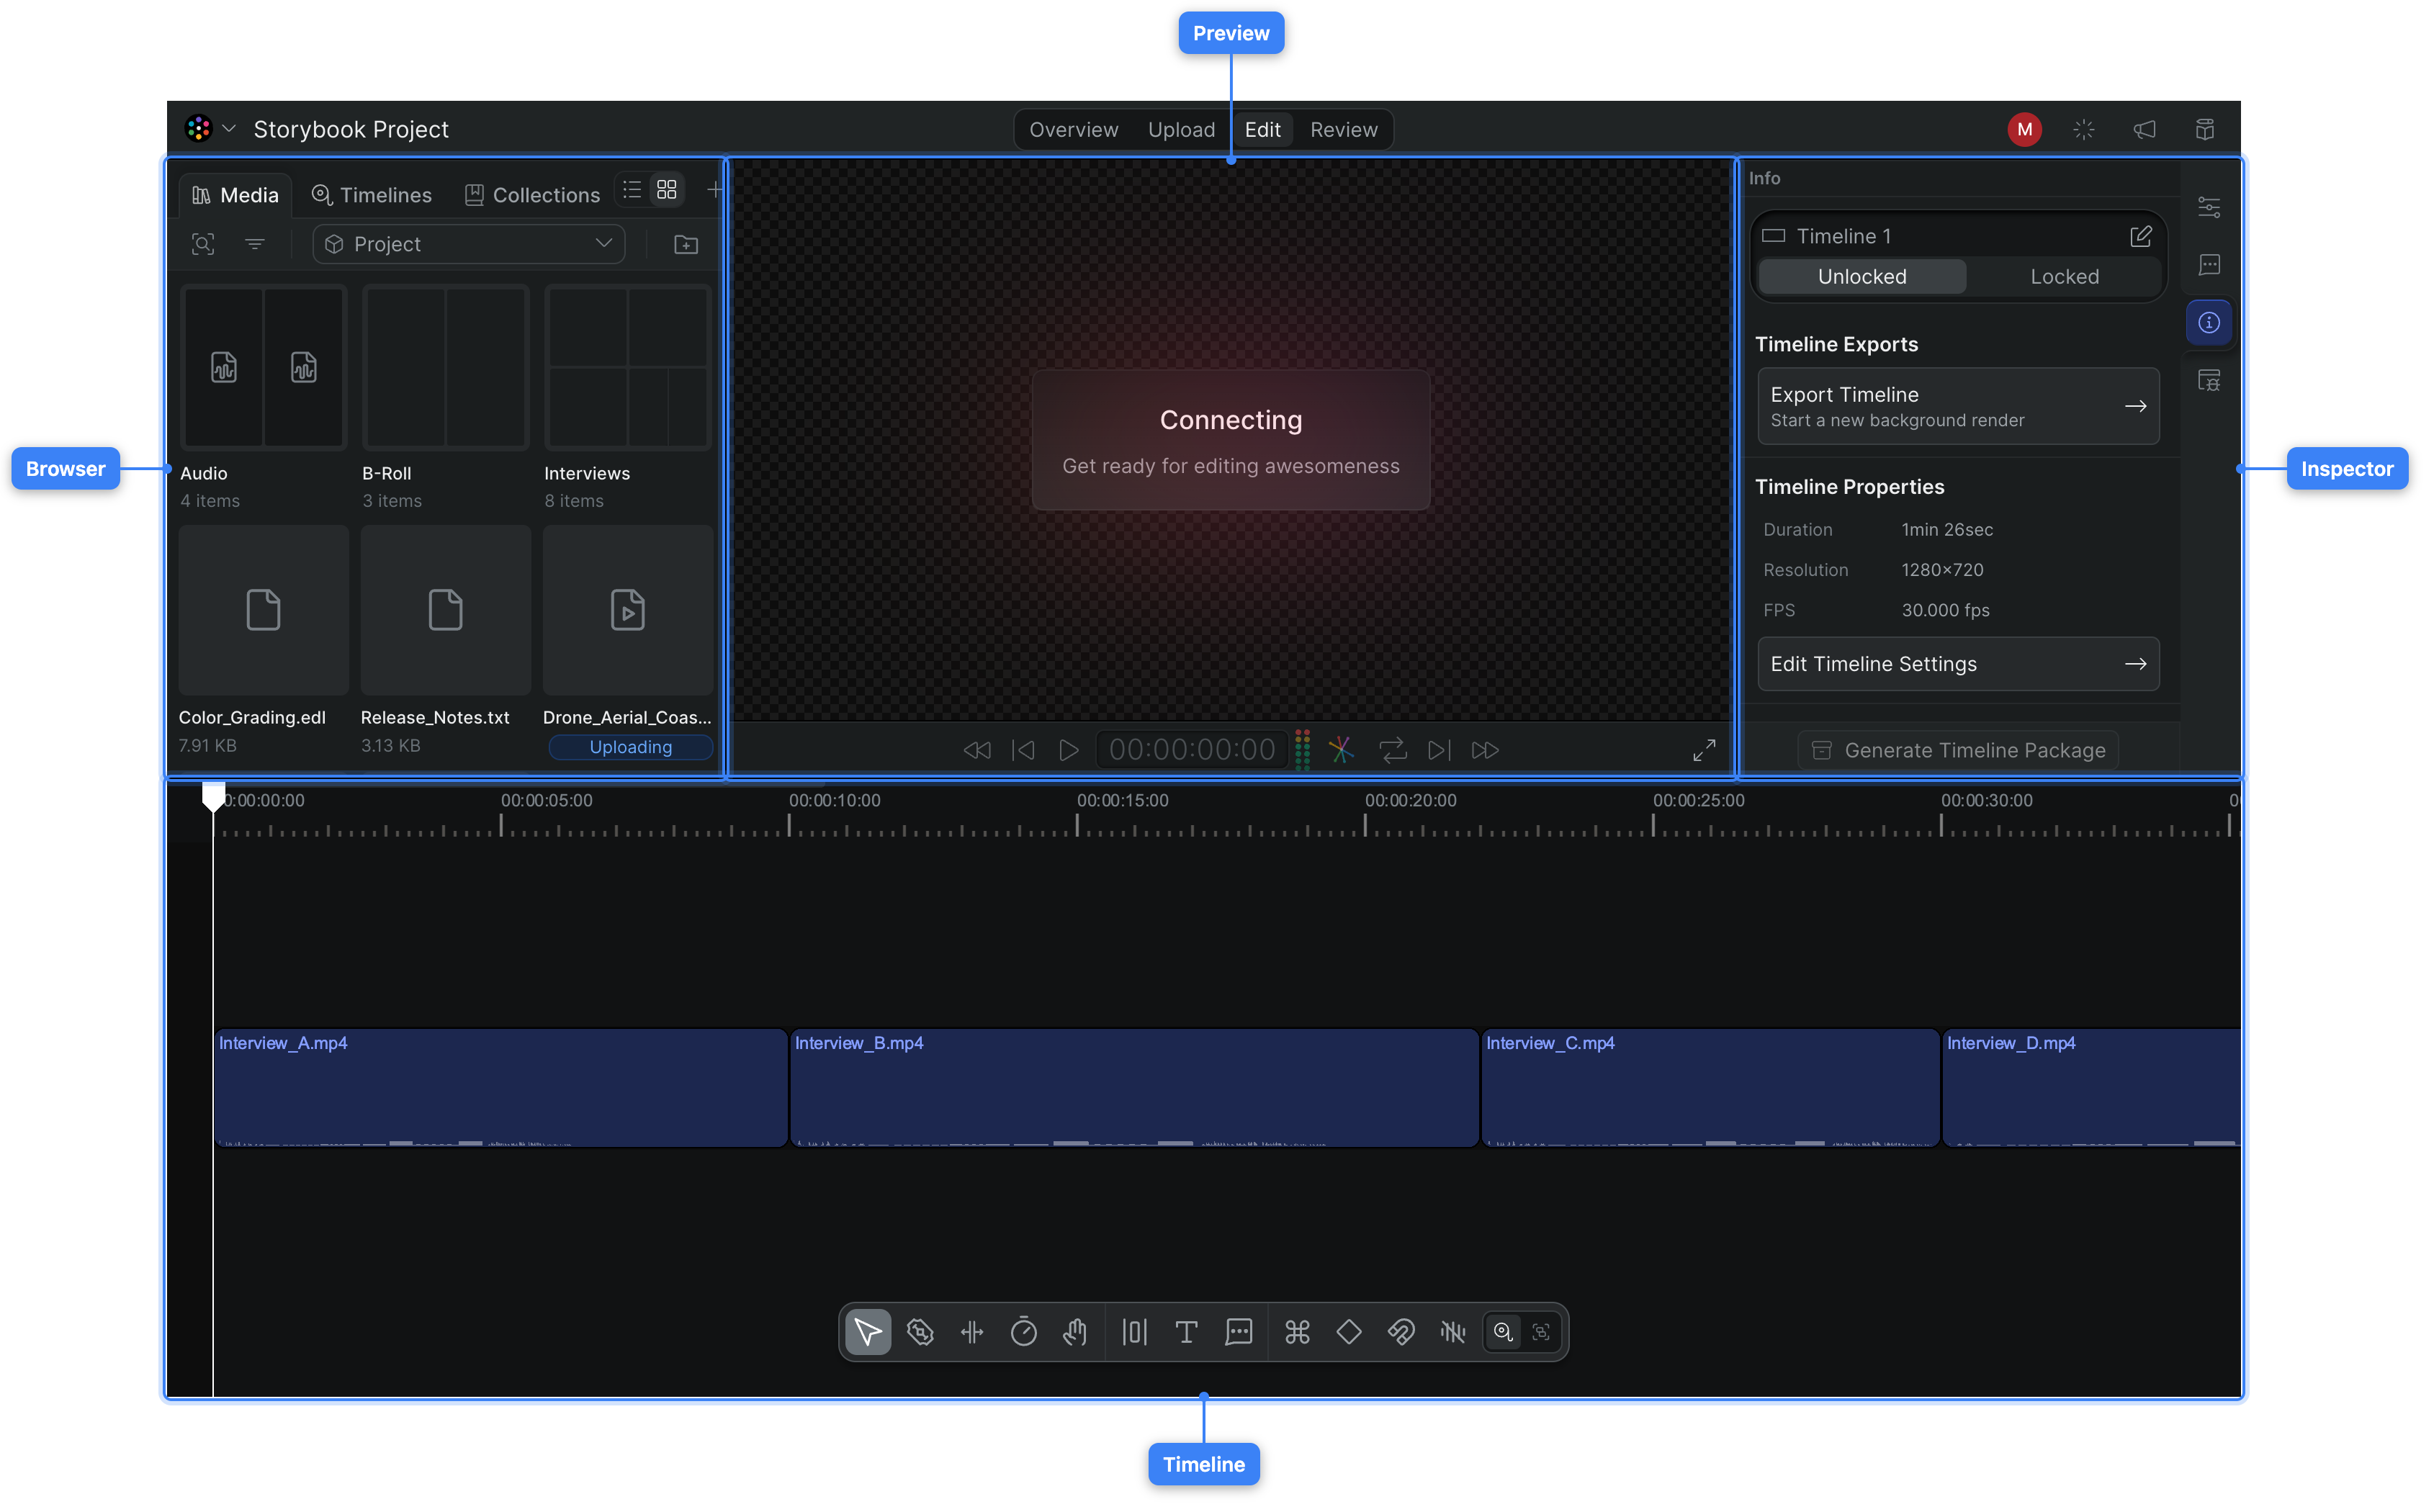
Task: Rename Timeline 1 with edit pencil icon
Action: pos(2140,236)
